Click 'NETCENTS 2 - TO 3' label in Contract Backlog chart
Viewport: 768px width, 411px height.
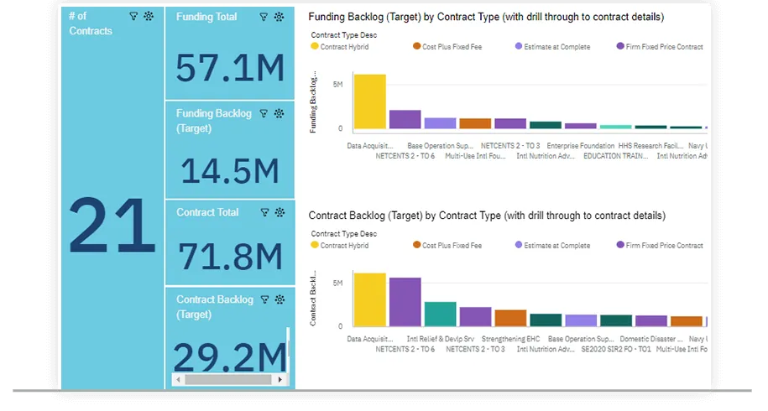[x=475, y=349]
